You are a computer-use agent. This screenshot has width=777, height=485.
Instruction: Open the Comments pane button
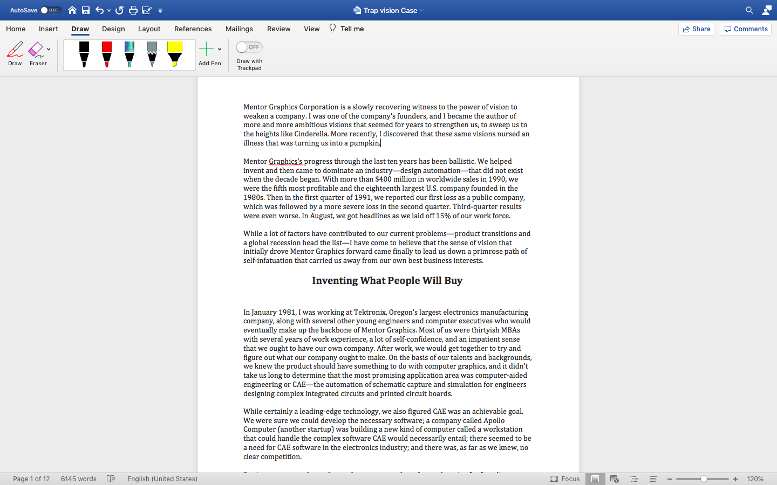coord(746,29)
